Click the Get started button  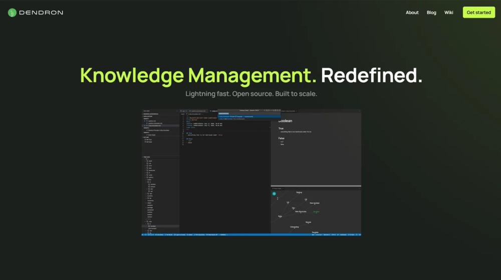478,12
